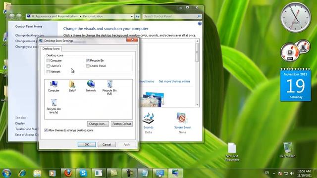The height and width of the screenshot is (178, 317).
Task: Click the themes list scrollbar thumb
Action: coord(197,52)
